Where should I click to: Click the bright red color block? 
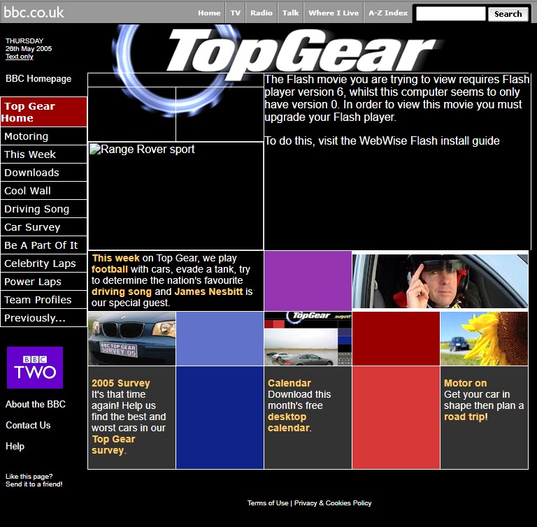(396, 417)
